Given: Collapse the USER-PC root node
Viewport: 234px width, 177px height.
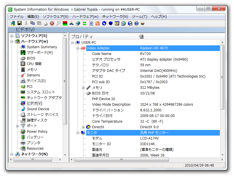Looking at the screenshot, I should 73,43.
